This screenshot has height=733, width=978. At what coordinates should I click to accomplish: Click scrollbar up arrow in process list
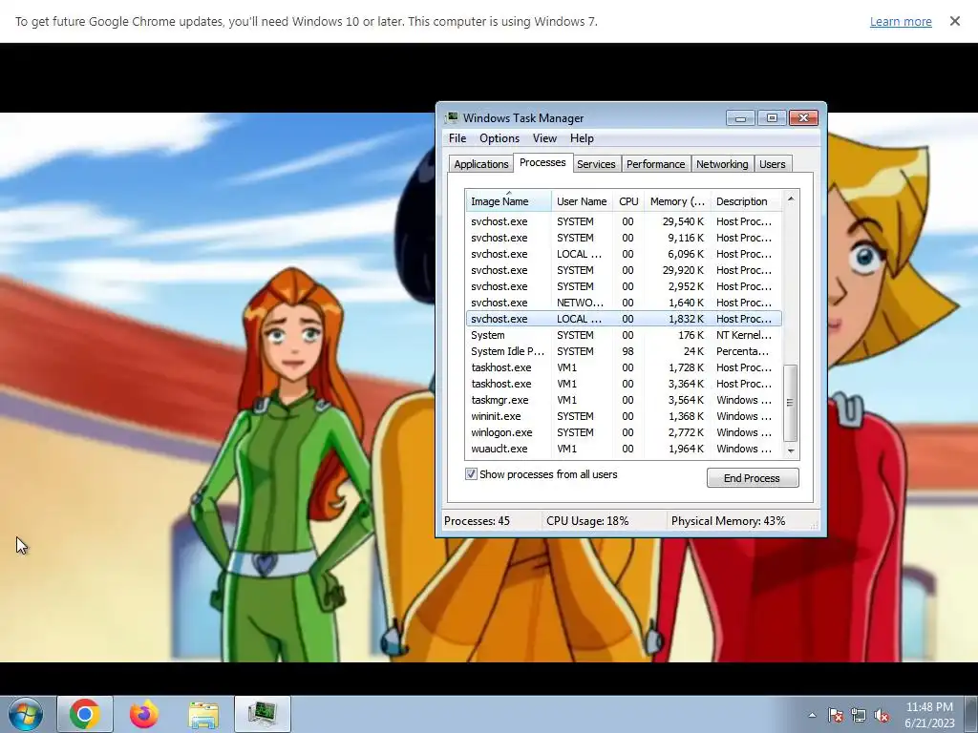click(x=791, y=199)
